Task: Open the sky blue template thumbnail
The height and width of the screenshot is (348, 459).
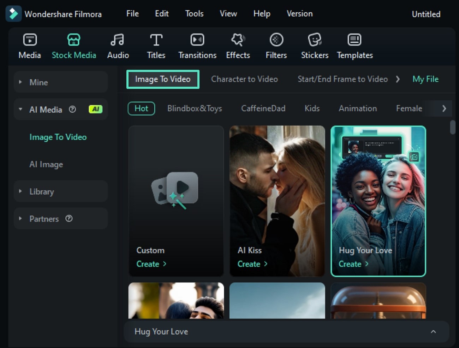Action: point(277,300)
